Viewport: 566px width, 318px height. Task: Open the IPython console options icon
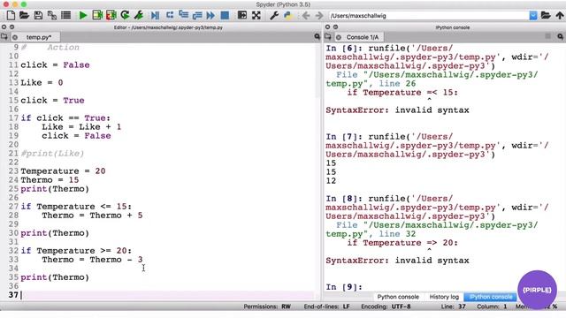coord(560,36)
